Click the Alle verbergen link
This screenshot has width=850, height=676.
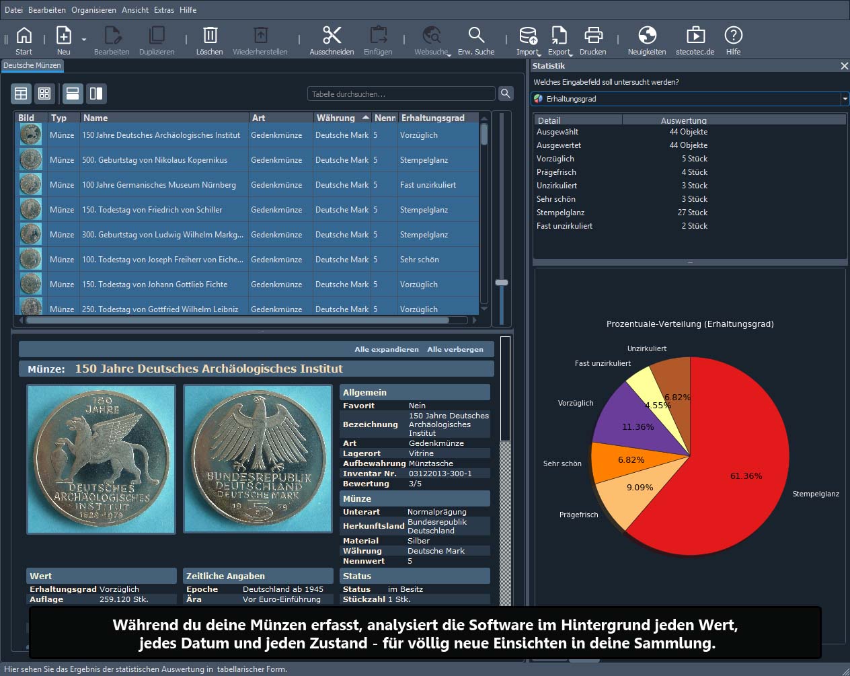455,349
